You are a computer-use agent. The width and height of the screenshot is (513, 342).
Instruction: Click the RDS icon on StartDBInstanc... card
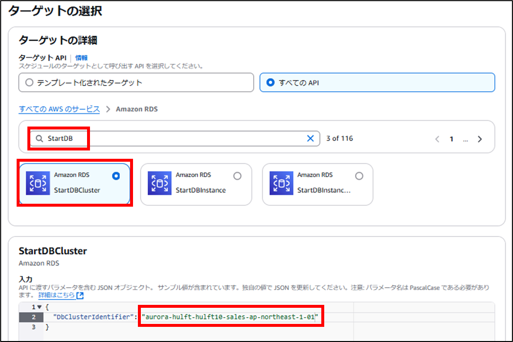tap(281, 183)
